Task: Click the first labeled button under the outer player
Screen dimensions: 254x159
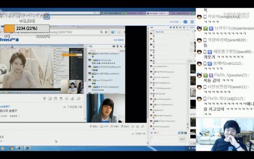Action: tap(93, 126)
